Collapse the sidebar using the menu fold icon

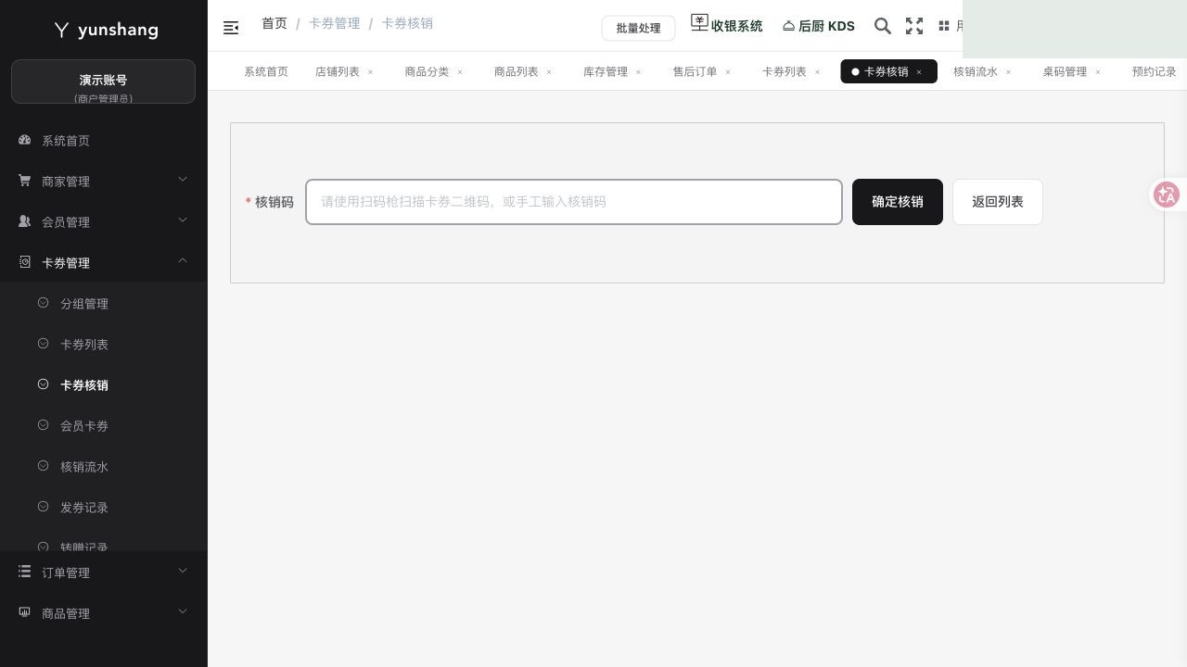click(231, 28)
